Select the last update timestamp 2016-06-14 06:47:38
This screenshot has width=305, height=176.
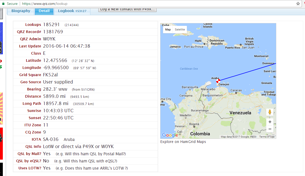click(x=66, y=46)
